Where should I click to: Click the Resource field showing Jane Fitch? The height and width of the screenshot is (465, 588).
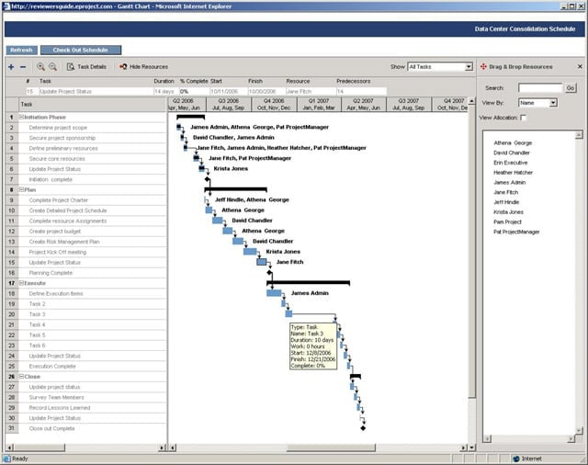(x=311, y=92)
